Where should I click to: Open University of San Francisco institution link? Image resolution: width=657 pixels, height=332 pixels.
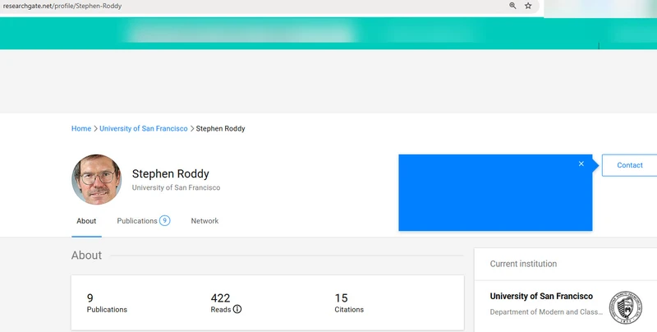541,297
